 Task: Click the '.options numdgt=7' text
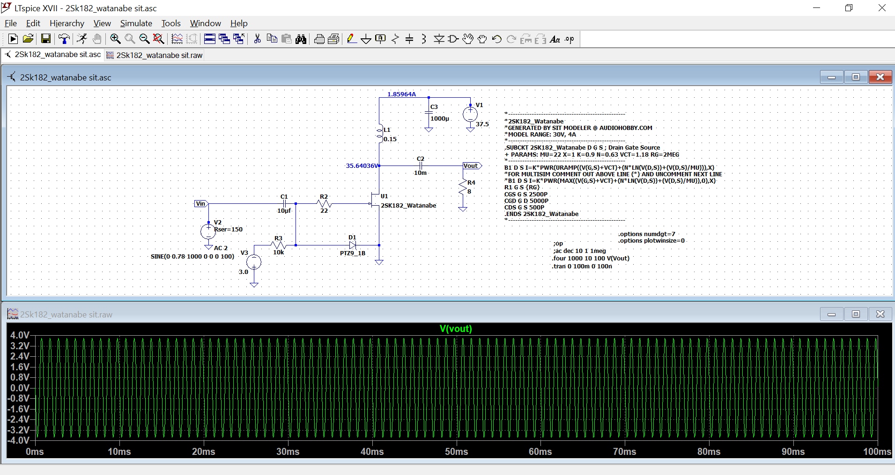[x=647, y=234]
